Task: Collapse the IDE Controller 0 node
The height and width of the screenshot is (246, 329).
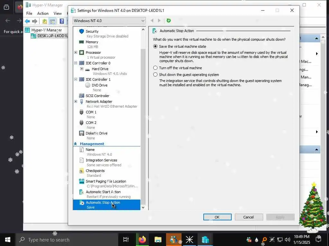Action: pos(76,63)
